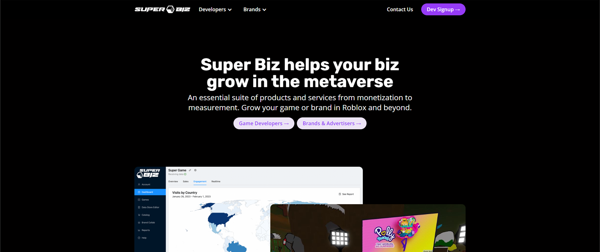
Task: Click the Brands chevron arrow
Action: (x=265, y=10)
